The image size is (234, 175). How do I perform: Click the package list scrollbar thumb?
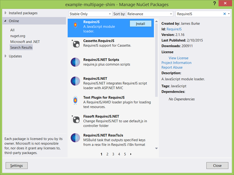click(x=157, y=60)
